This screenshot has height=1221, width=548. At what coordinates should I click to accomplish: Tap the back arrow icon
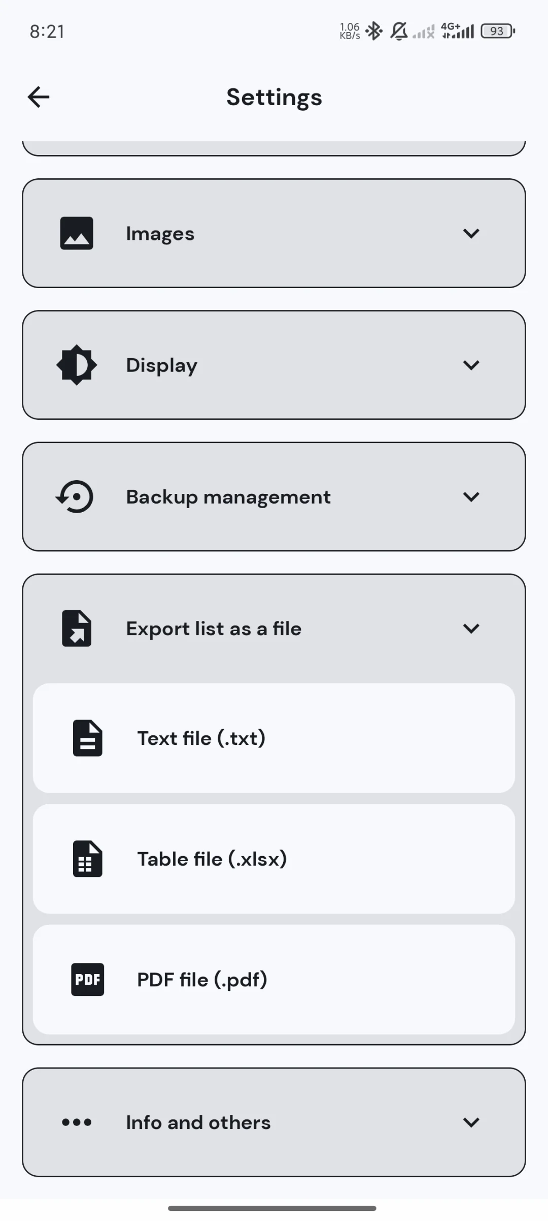click(x=39, y=97)
